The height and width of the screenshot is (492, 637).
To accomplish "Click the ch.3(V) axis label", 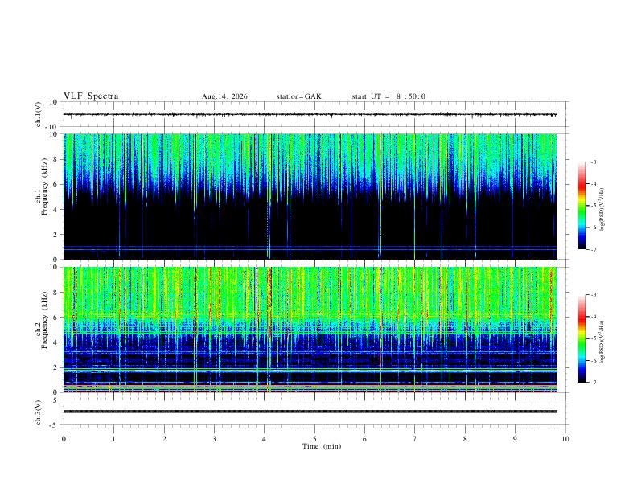I will pos(39,412).
